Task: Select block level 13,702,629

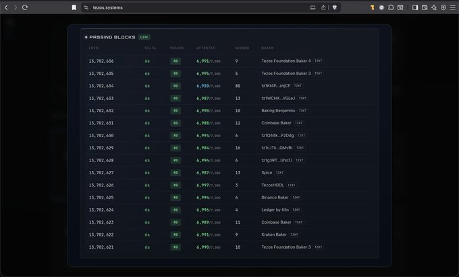Action: [x=101, y=148]
